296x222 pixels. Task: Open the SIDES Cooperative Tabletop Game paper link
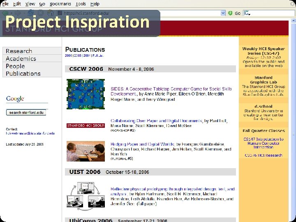[x=171, y=91]
